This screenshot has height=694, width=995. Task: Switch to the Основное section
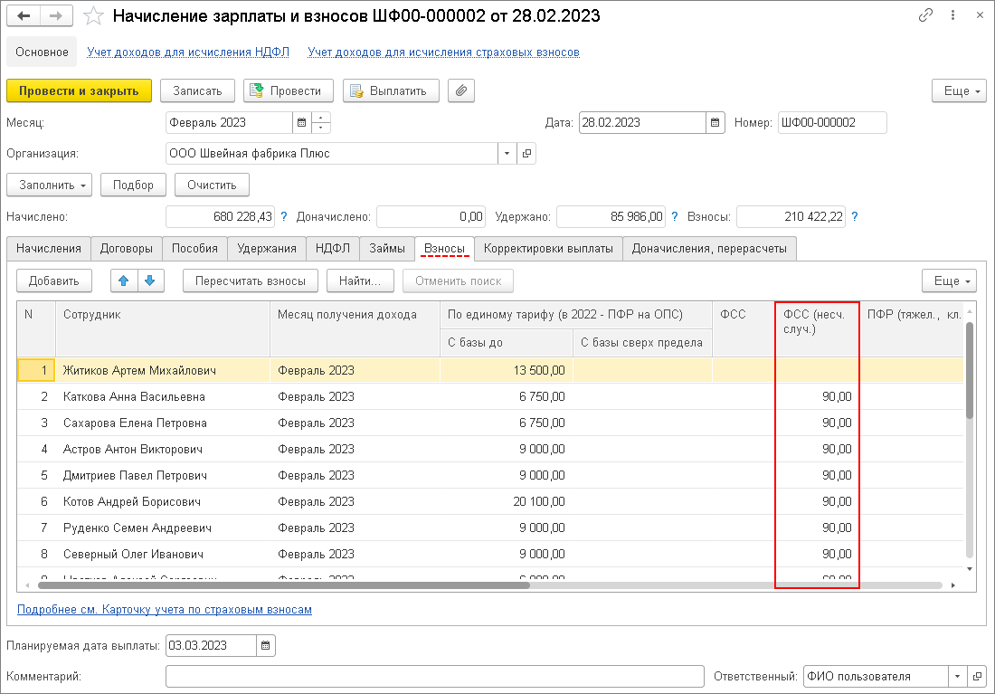pos(42,52)
